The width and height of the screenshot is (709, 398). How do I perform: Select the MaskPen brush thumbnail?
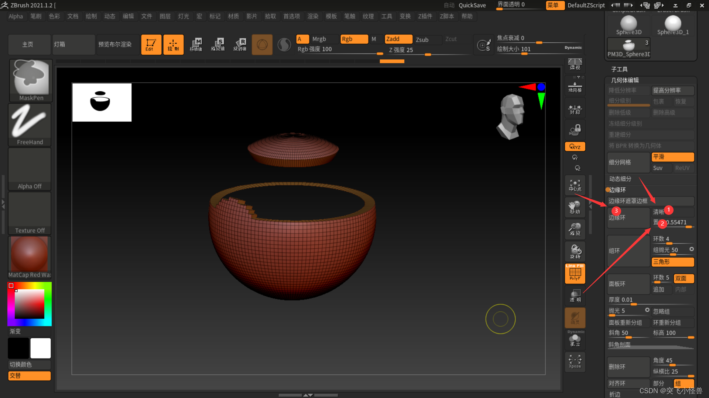click(31, 80)
